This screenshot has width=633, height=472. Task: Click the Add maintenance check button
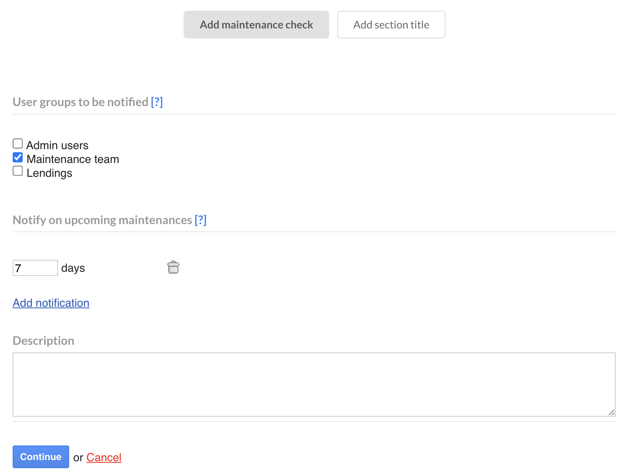[256, 25]
